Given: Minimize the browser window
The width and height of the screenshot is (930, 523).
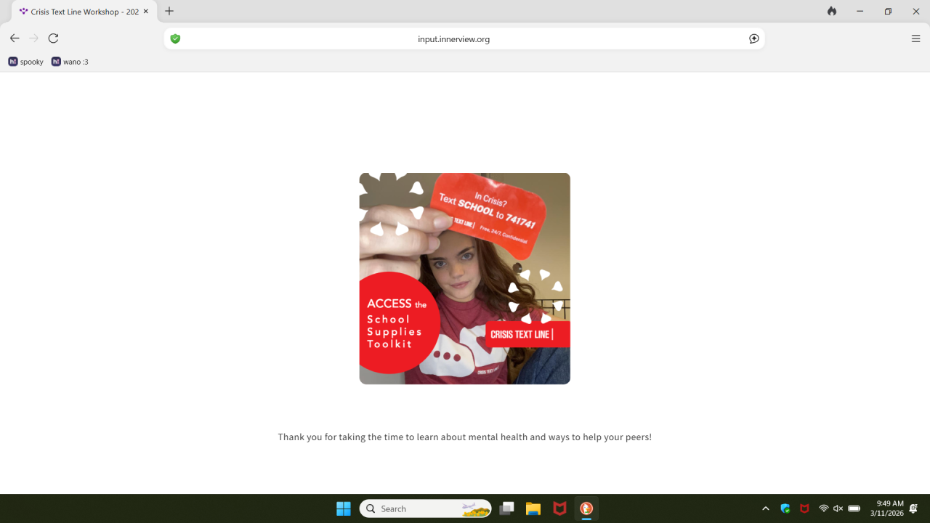Looking at the screenshot, I should click(x=860, y=12).
